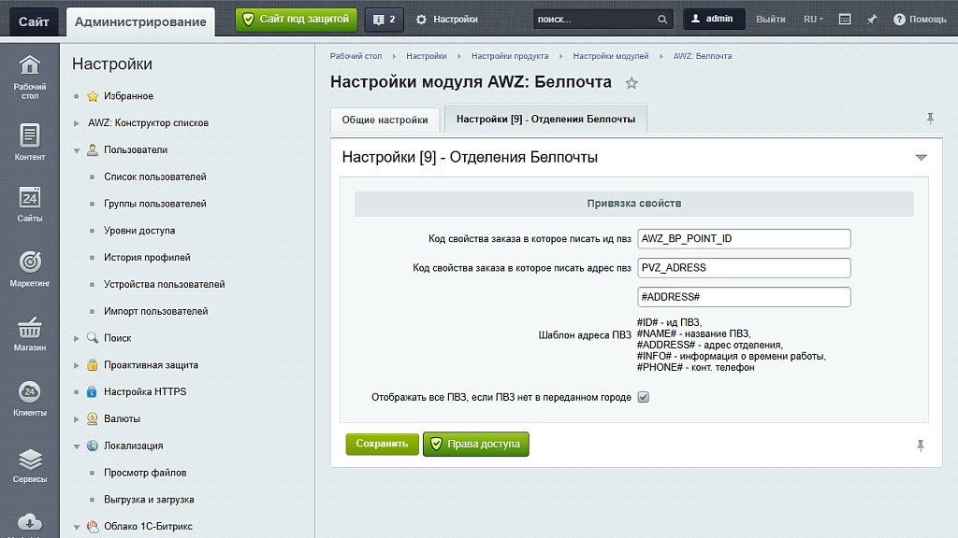
Task: Click the notifications counter showing 2
Action: pyautogui.click(x=384, y=19)
